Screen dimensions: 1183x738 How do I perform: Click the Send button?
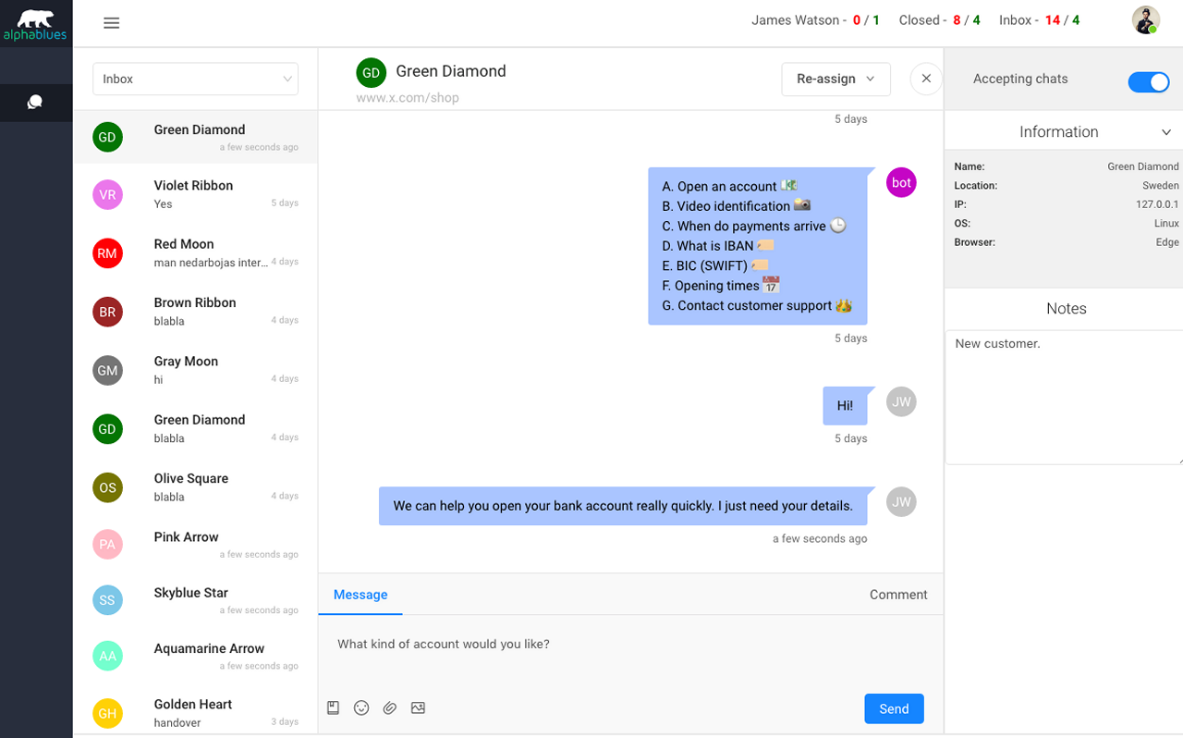point(893,708)
